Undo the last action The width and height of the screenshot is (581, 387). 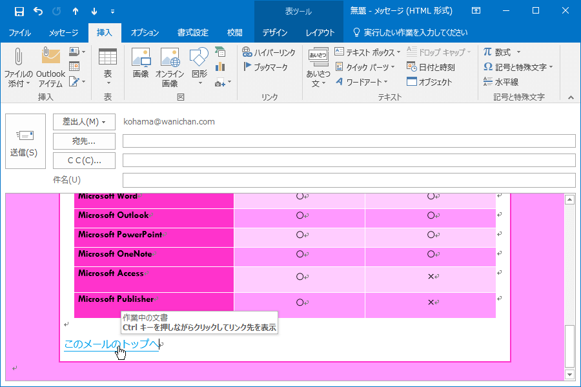click(38, 11)
